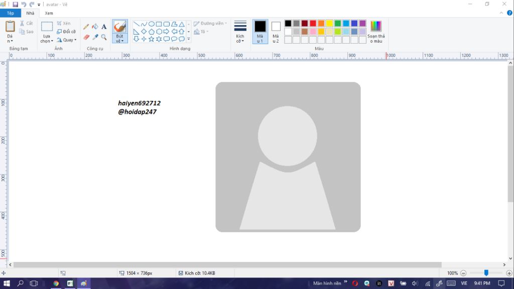Choose the Rounded rectangular callout shape

(167, 39)
